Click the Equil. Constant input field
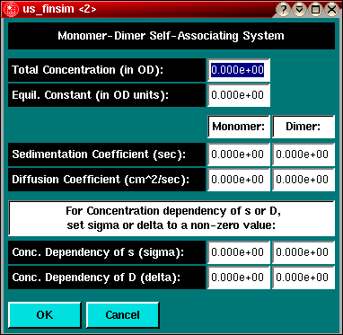The width and height of the screenshot is (343, 335). [x=239, y=95]
